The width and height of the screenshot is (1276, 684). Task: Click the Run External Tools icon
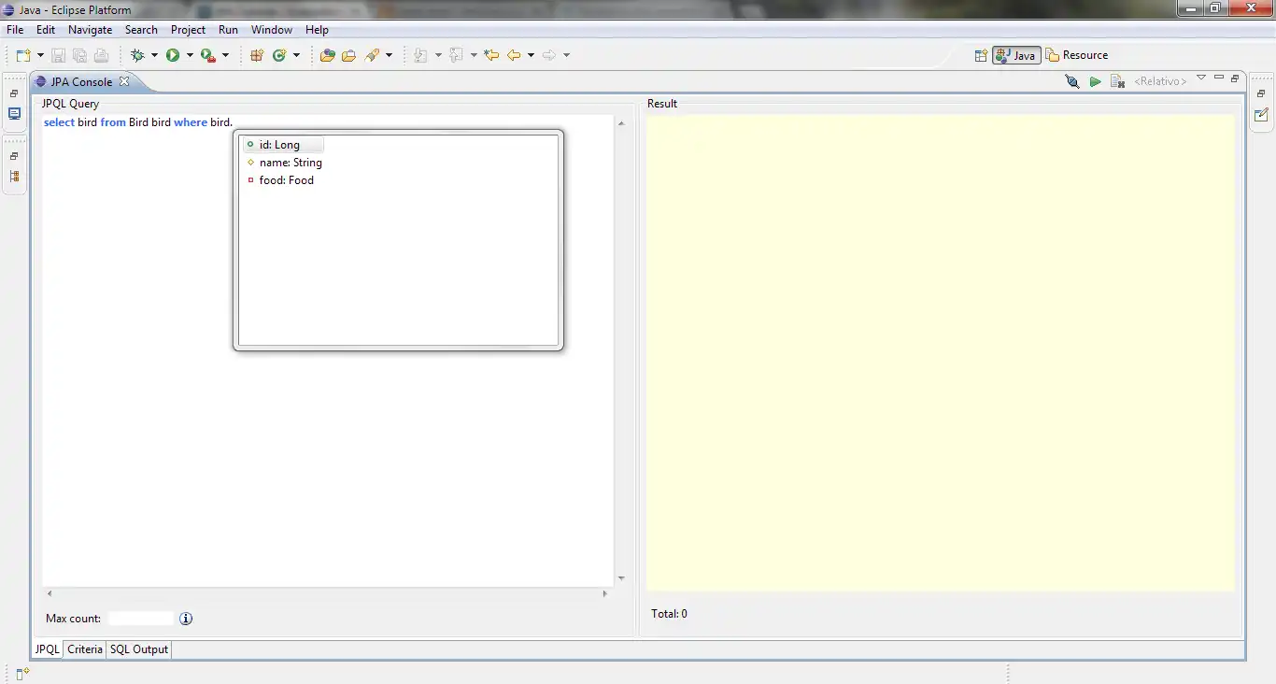[208, 55]
